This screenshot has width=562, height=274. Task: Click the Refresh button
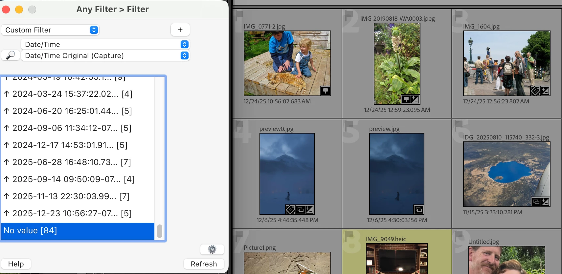[x=204, y=264]
